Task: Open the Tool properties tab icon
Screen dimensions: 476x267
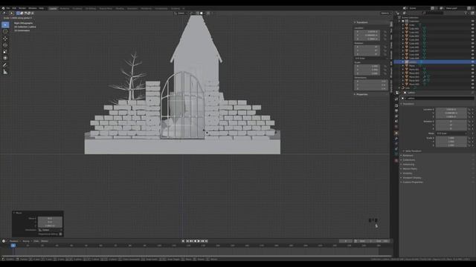Action: coord(396,99)
